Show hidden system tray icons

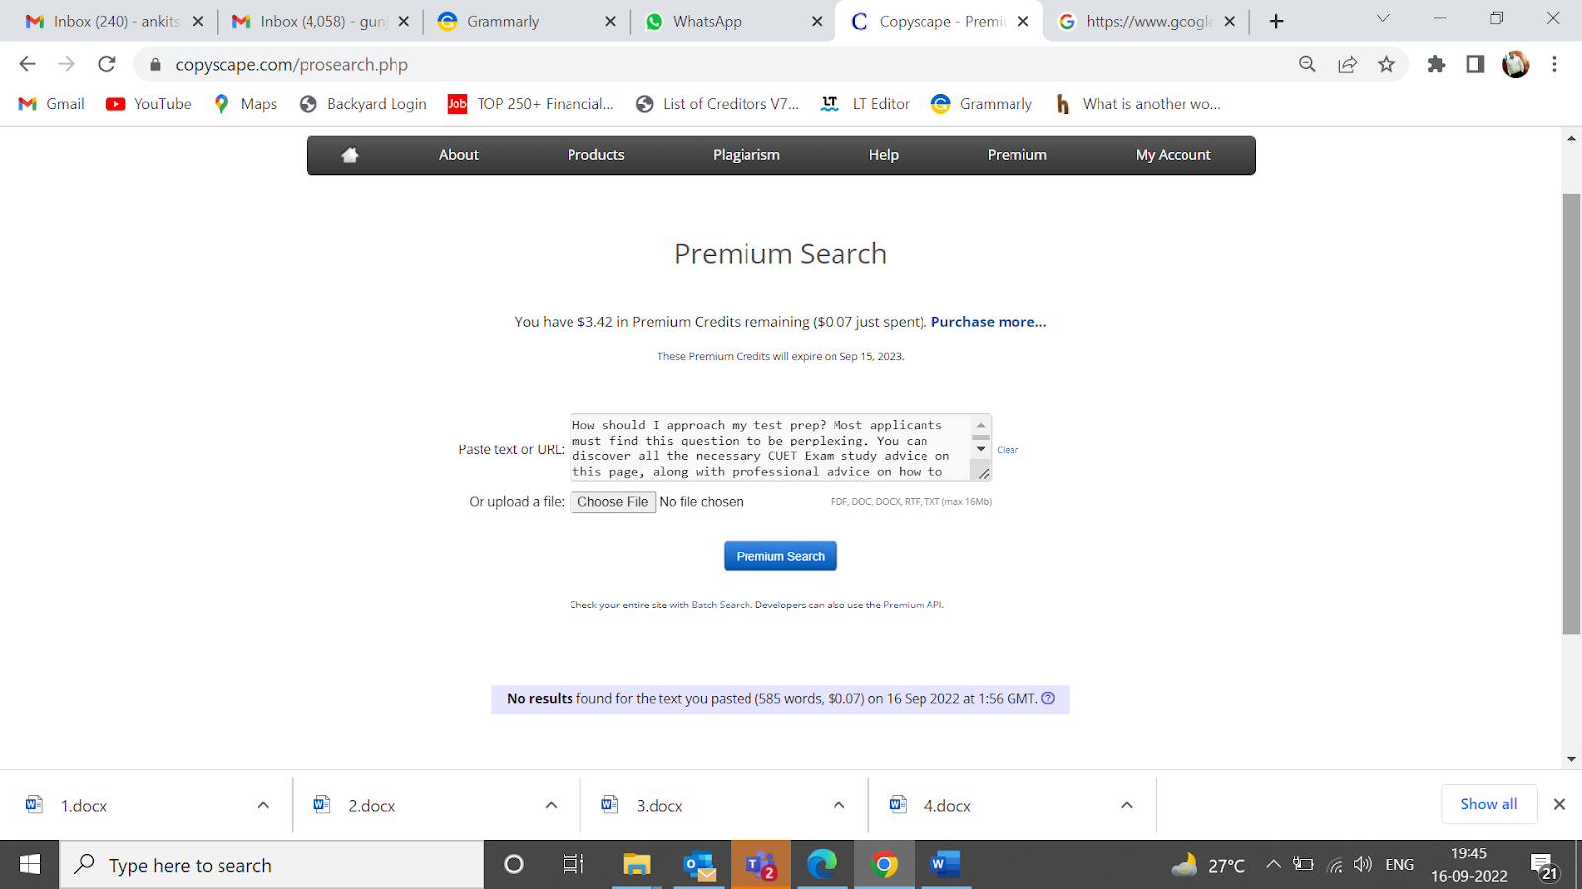point(1274,865)
